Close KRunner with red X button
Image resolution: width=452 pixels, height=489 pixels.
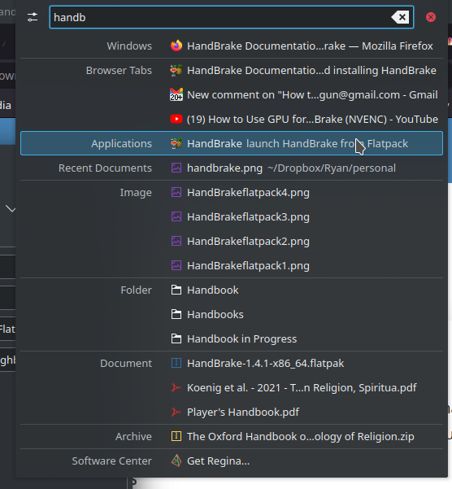pos(431,17)
